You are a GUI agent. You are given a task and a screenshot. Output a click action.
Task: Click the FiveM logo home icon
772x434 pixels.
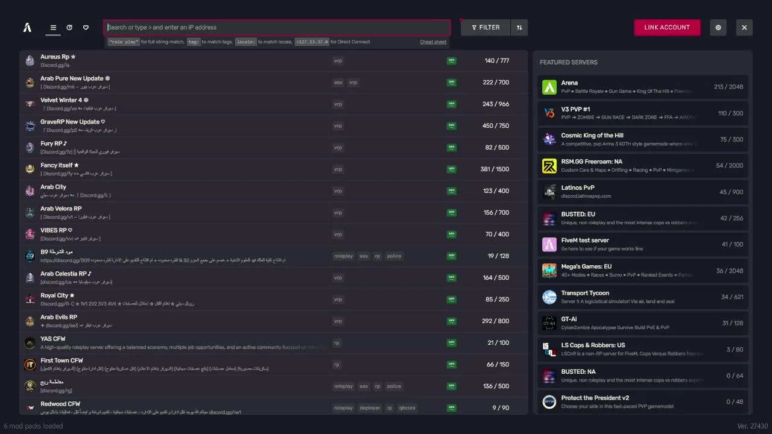[x=27, y=27]
